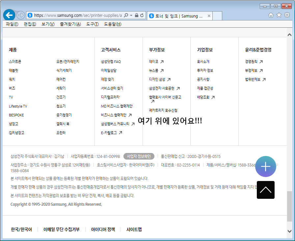The height and width of the screenshot is (241, 295).
Task: Click the floating plus action button
Action: pyautogui.click(x=265, y=166)
